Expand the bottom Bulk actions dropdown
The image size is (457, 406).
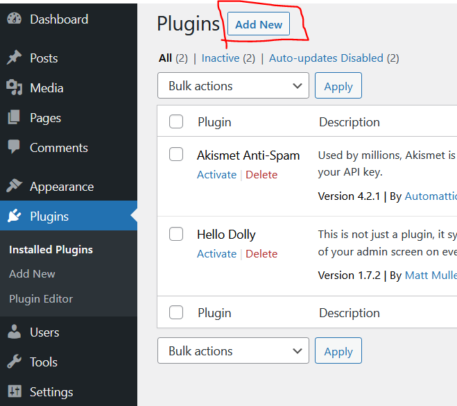coord(233,351)
